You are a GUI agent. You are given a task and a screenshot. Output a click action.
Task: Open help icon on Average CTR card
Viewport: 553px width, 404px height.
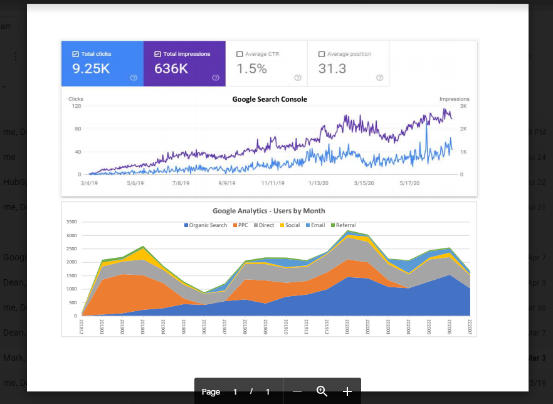298,78
